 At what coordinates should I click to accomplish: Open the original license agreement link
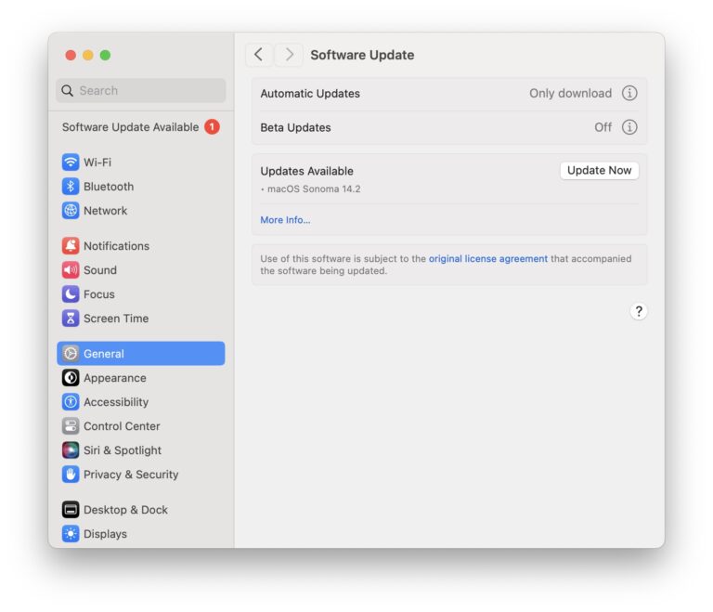point(487,259)
